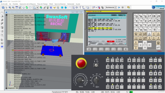Click the SYSTEM key on FANUC keypad
This screenshot has width=165, height=93.
136,38
